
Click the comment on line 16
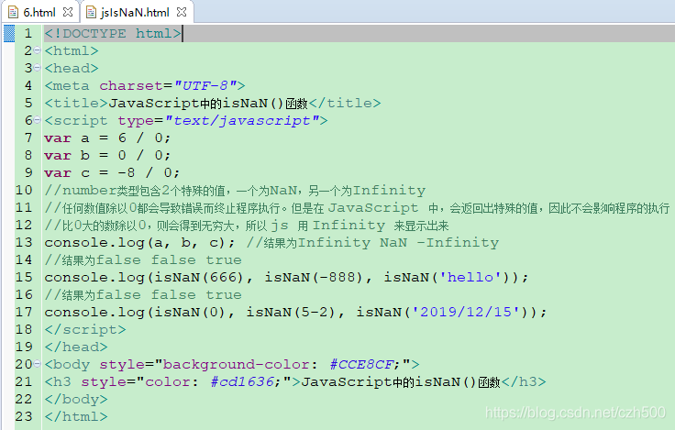click(143, 295)
